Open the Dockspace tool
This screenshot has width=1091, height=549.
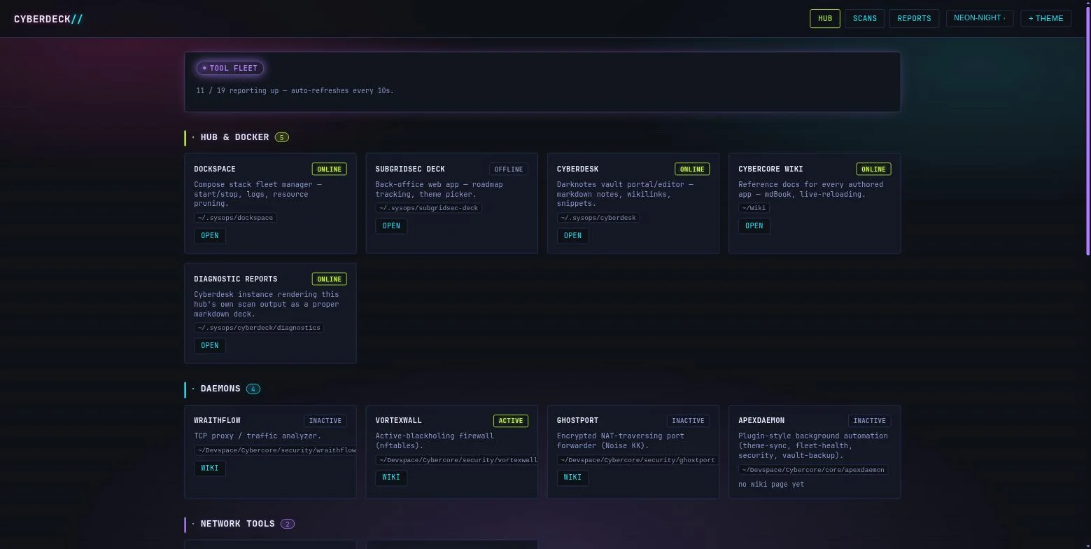pos(210,235)
